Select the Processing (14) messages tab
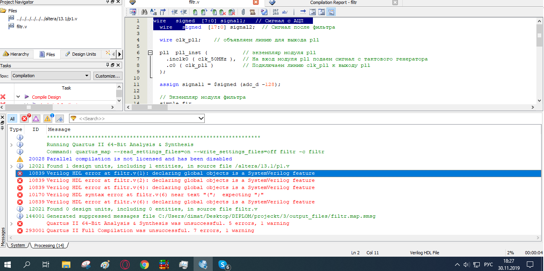 pyautogui.click(x=49, y=246)
